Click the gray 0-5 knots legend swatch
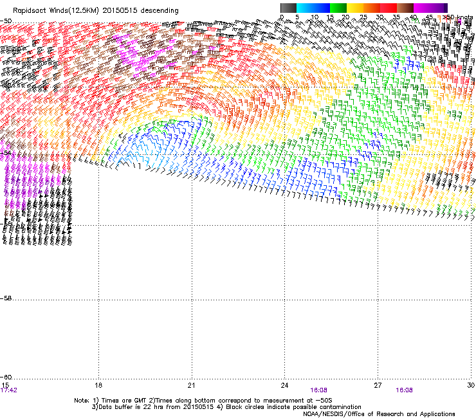 tap(288, 8)
